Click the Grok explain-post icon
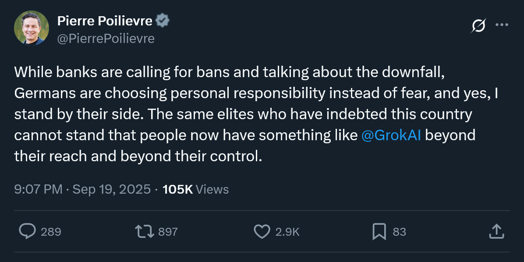This screenshot has width=524, height=262. [478, 26]
